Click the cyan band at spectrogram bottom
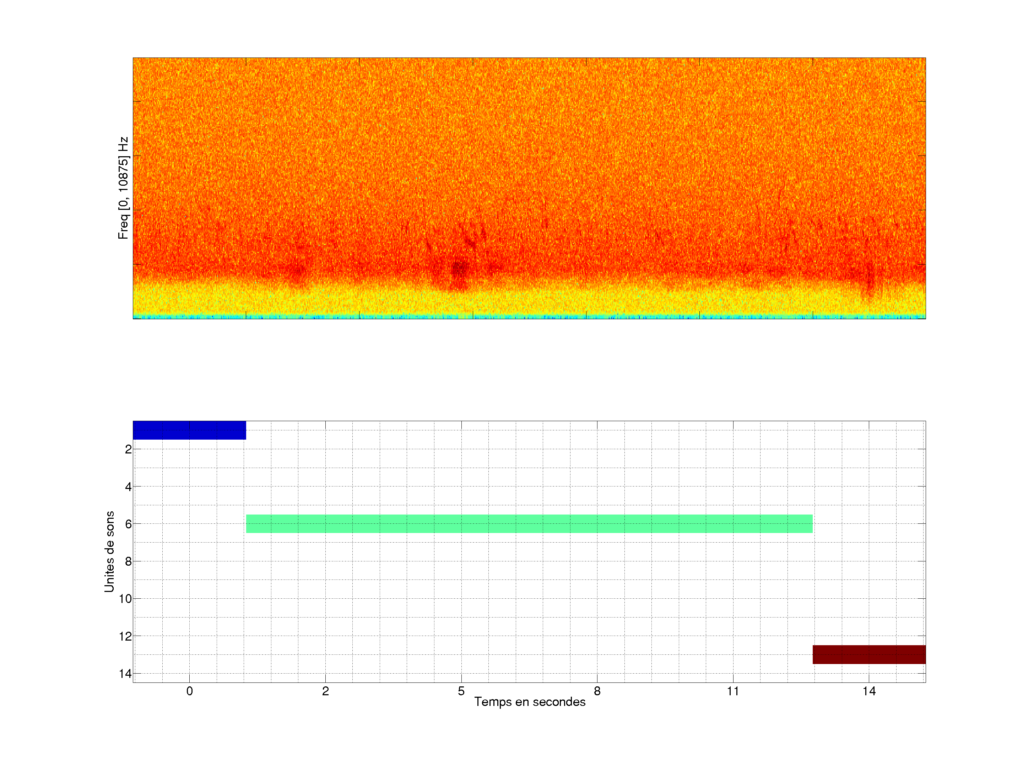 529,317
